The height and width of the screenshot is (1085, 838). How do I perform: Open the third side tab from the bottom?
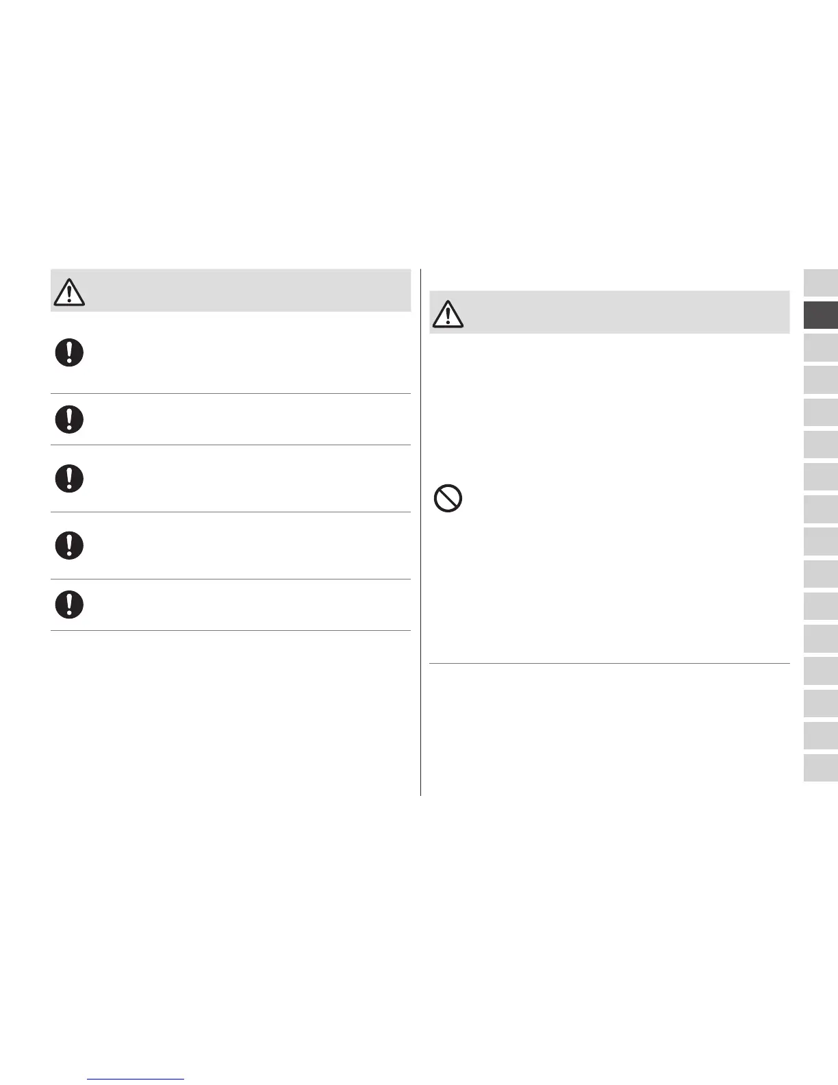(x=820, y=703)
